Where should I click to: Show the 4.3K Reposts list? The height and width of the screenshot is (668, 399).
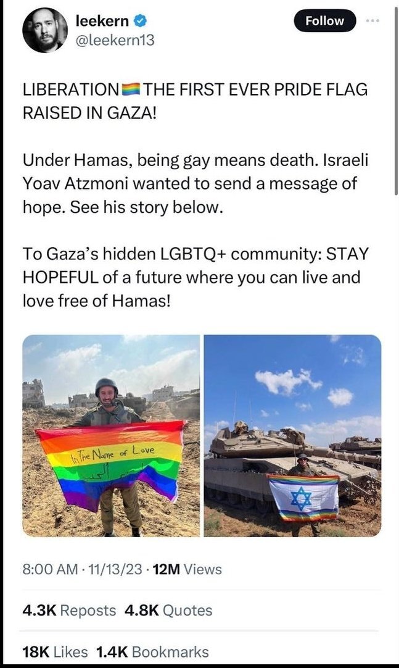coord(69,610)
